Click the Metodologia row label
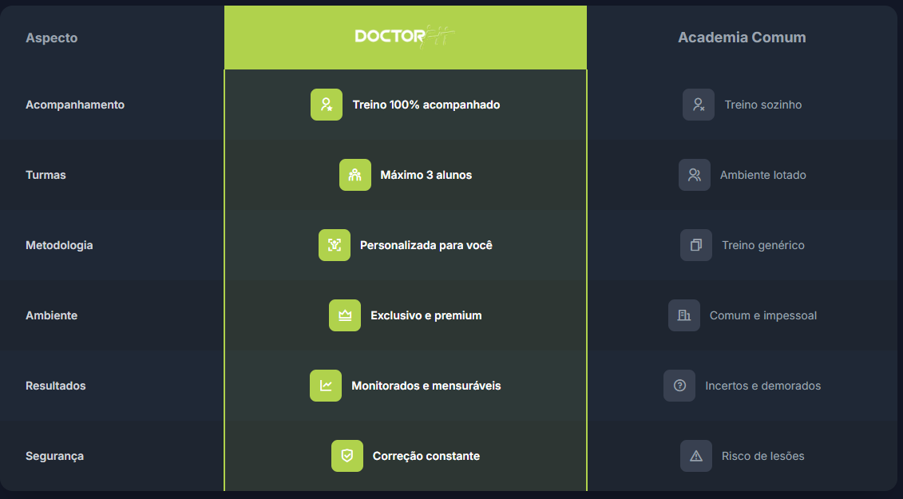The image size is (903, 499). click(x=59, y=245)
